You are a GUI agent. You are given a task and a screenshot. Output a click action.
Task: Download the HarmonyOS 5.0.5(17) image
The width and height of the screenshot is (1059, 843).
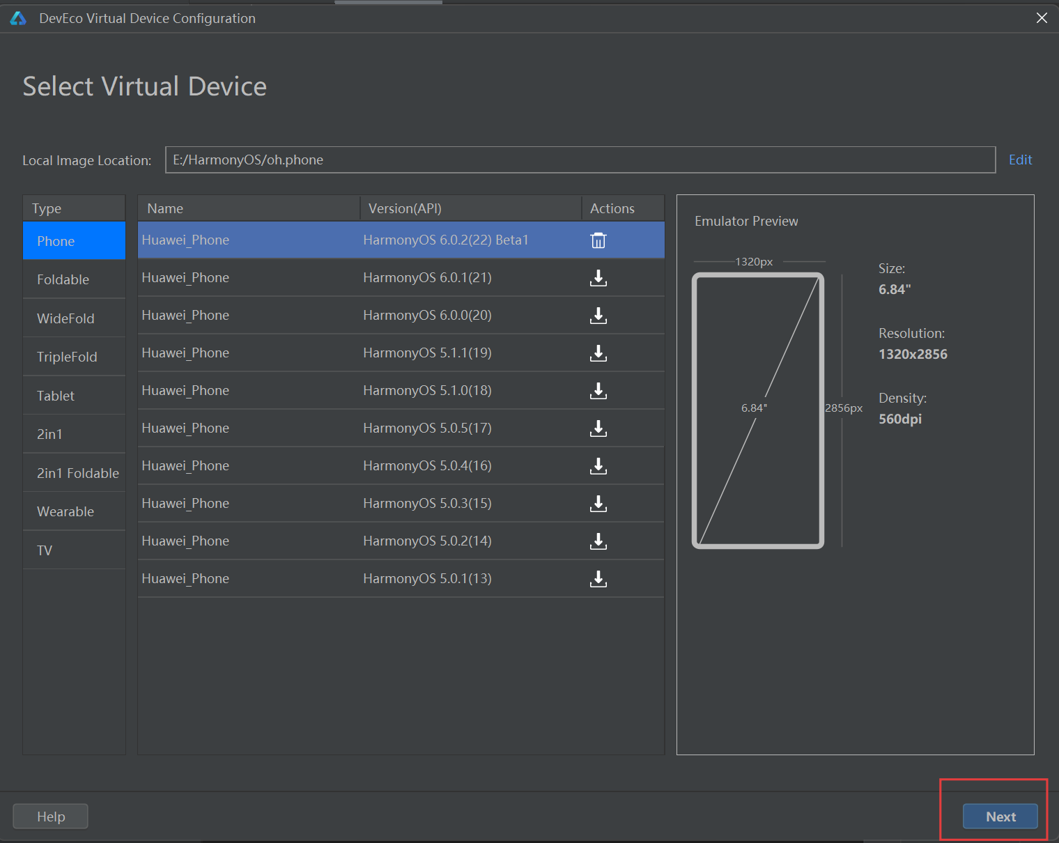point(598,428)
